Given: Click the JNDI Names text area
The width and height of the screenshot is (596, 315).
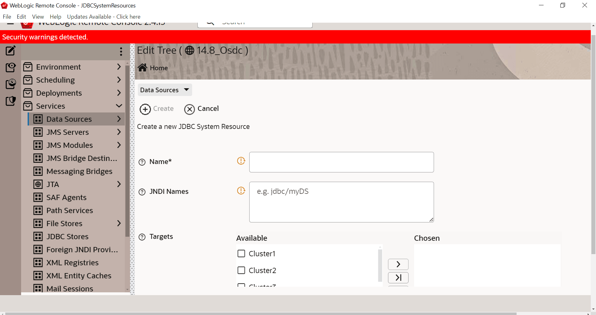Looking at the screenshot, I should (x=341, y=202).
